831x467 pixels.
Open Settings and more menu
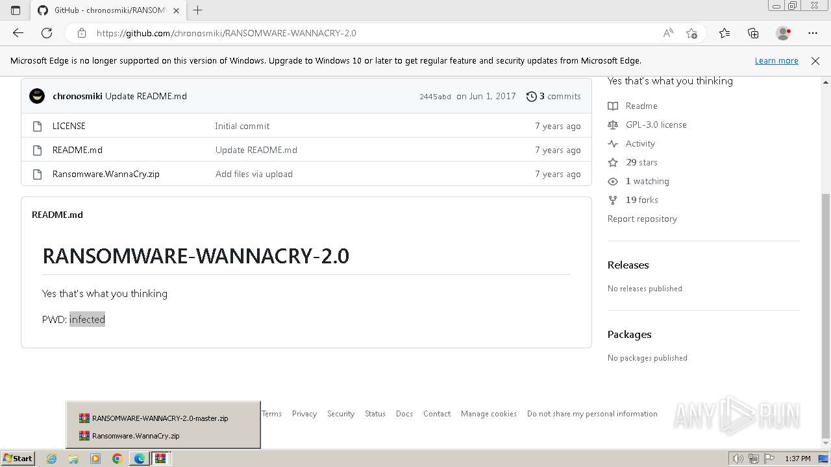click(x=813, y=33)
